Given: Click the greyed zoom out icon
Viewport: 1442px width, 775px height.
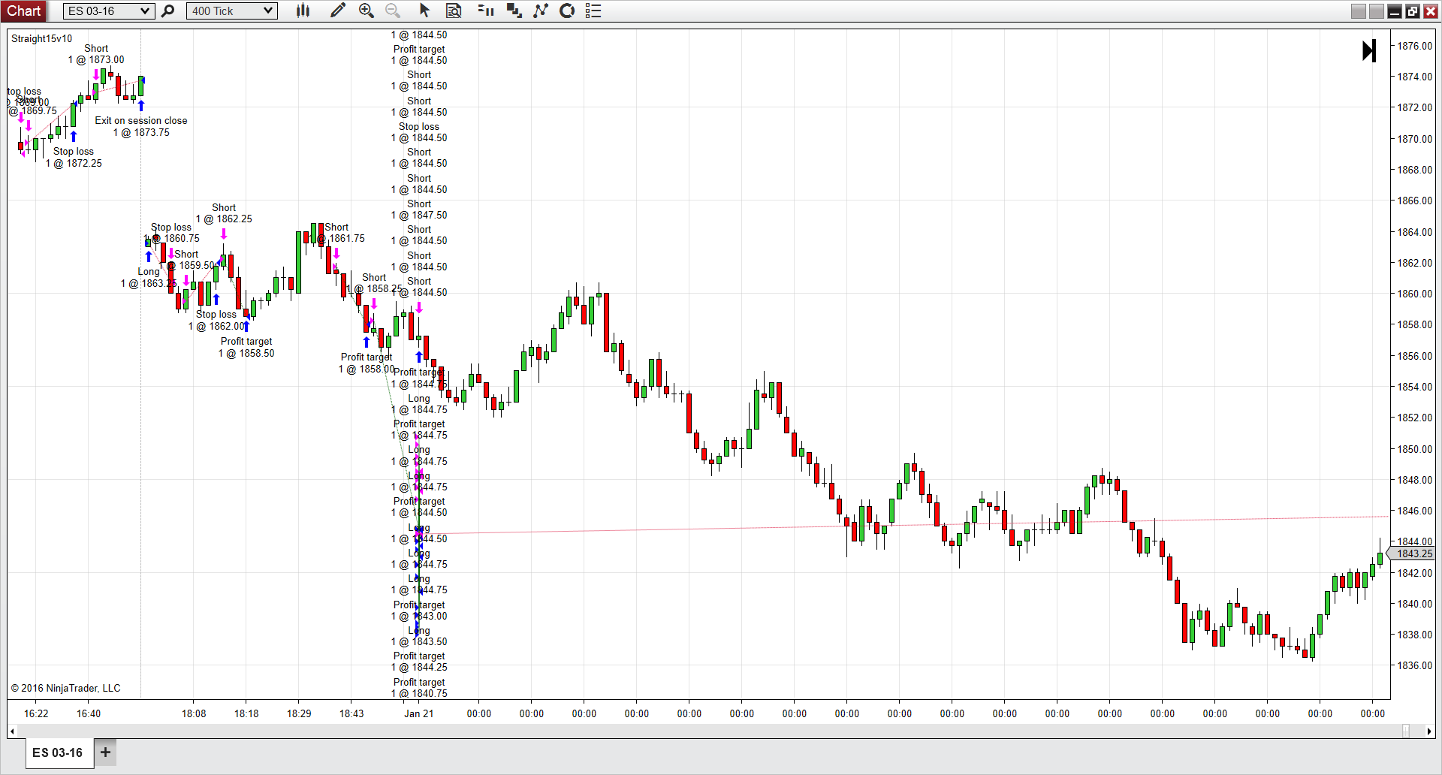Looking at the screenshot, I should [393, 11].
